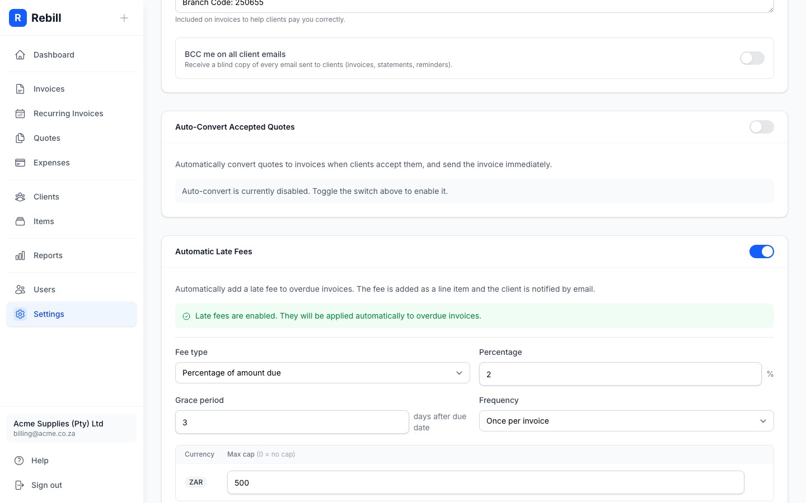This screenshot has width=806, height=503.
Task: Click the Settings gear icon
Action: pyautogui.click(x=20, y=314)
